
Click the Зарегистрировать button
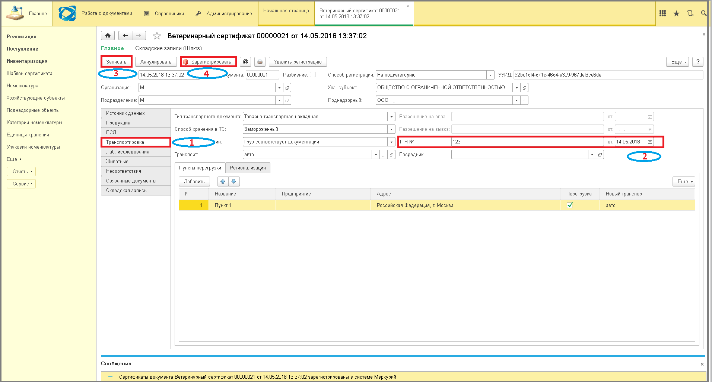[x=209, y=62]
